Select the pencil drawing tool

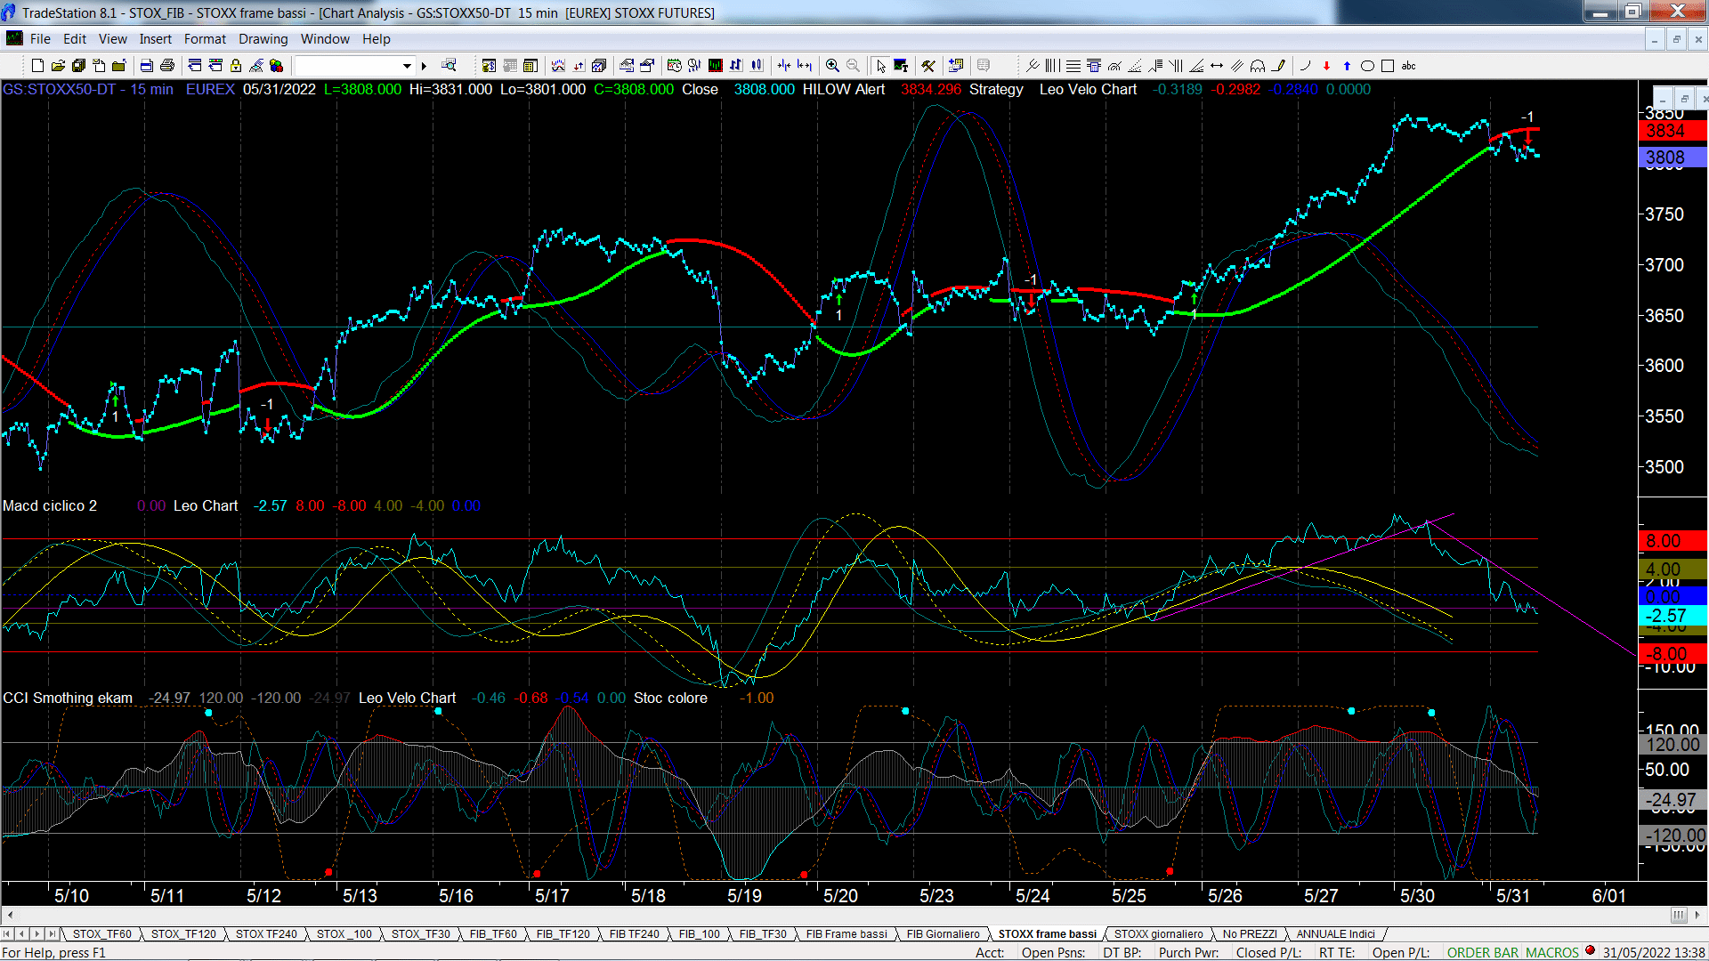pos(1279,66)
